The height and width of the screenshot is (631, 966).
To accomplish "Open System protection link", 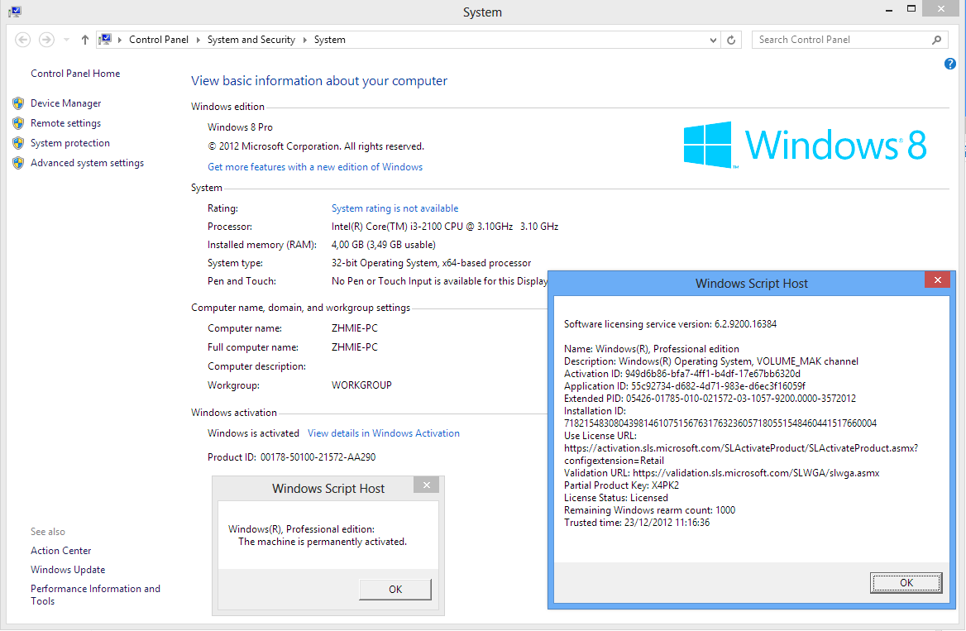I will click(x=70, y=143).
